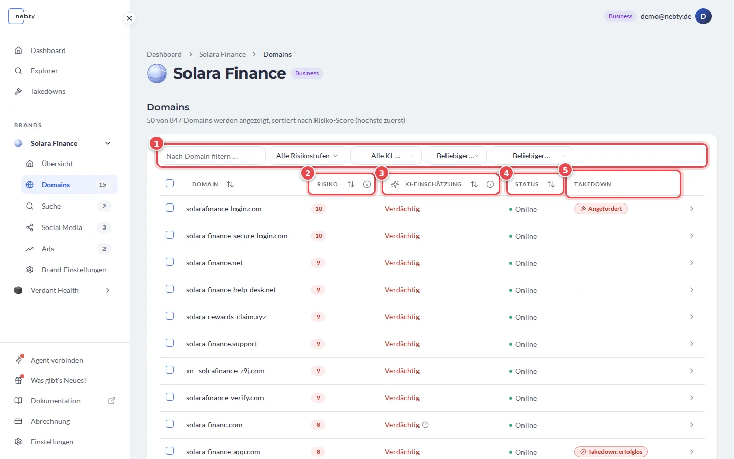Open Social Media under Solara Finance

coord(69,227)
